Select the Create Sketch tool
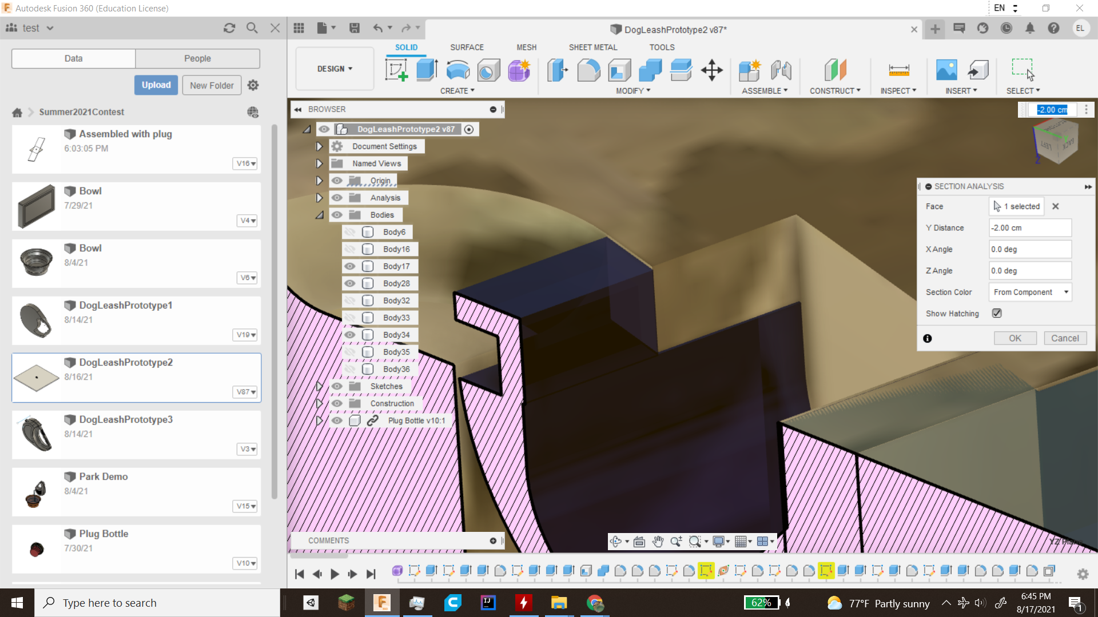Viewport: 1098px width, 617px height. tap(397, 70)
